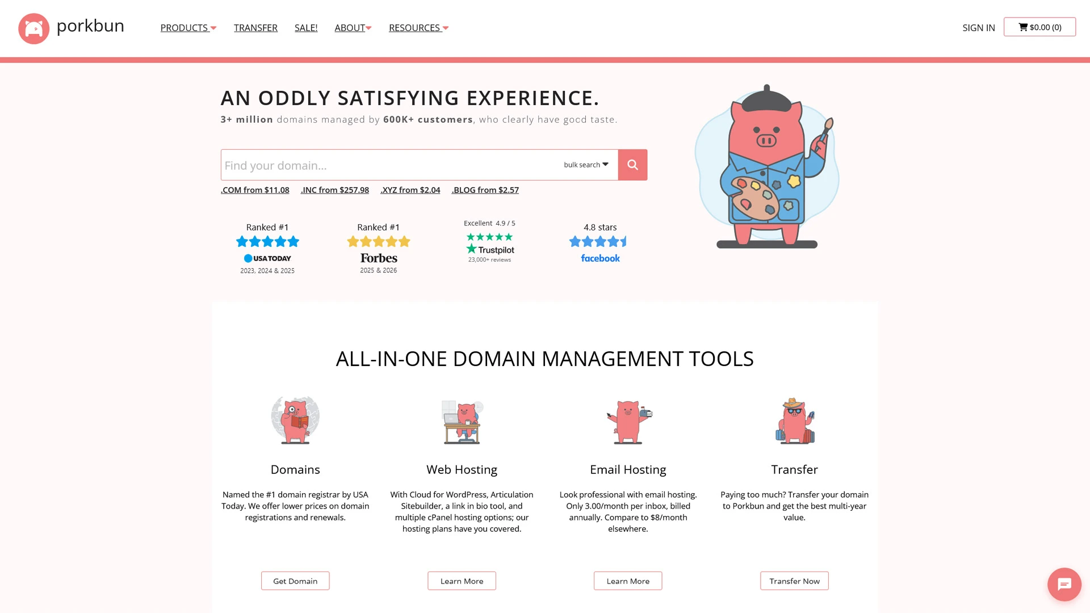
Task: Click the Web Hosting heading
Action: (x=462, y=469)
